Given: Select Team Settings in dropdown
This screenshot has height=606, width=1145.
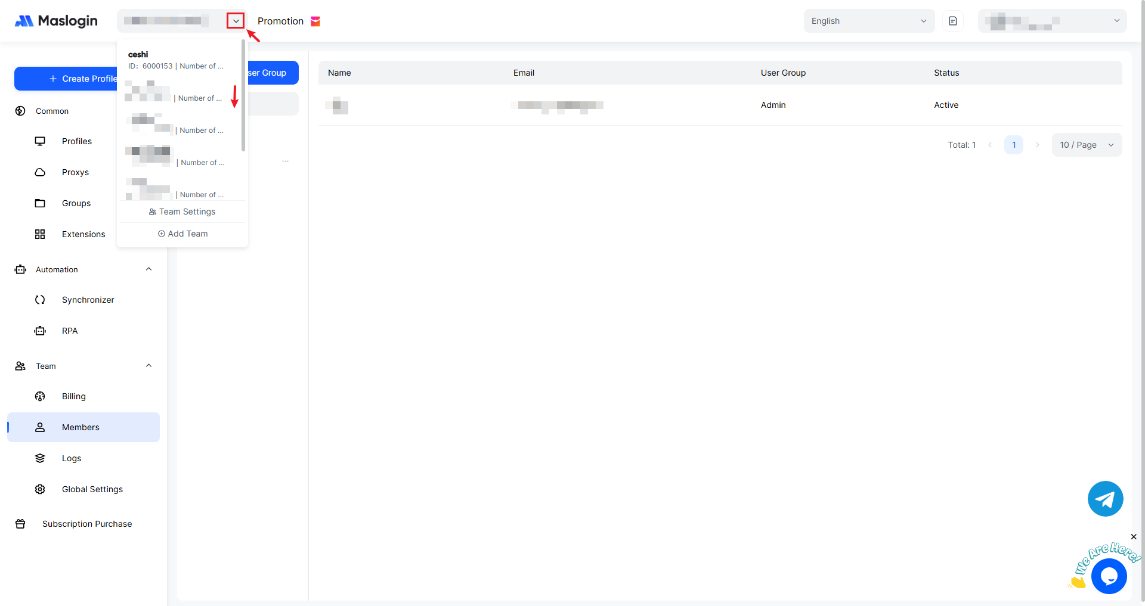Looking at the screenshot, I should [182, 212].
